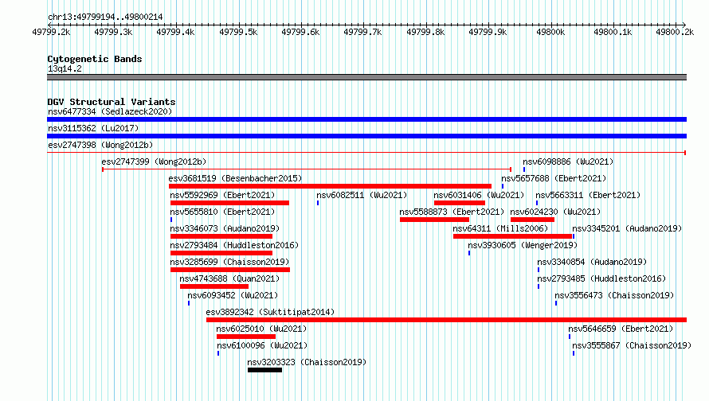This screenshot has height=401, width=709.
Task: Click the nsv6477334 (Sedlazeck2020) variant label
Action: tap(110, 111)
